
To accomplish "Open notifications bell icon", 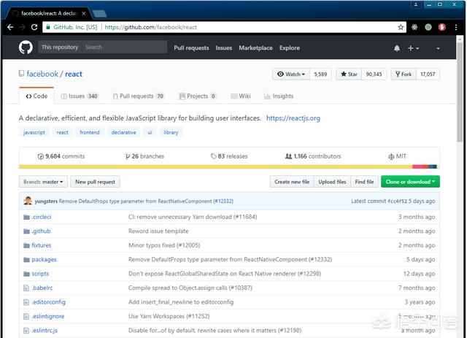I will coord(397,48).
